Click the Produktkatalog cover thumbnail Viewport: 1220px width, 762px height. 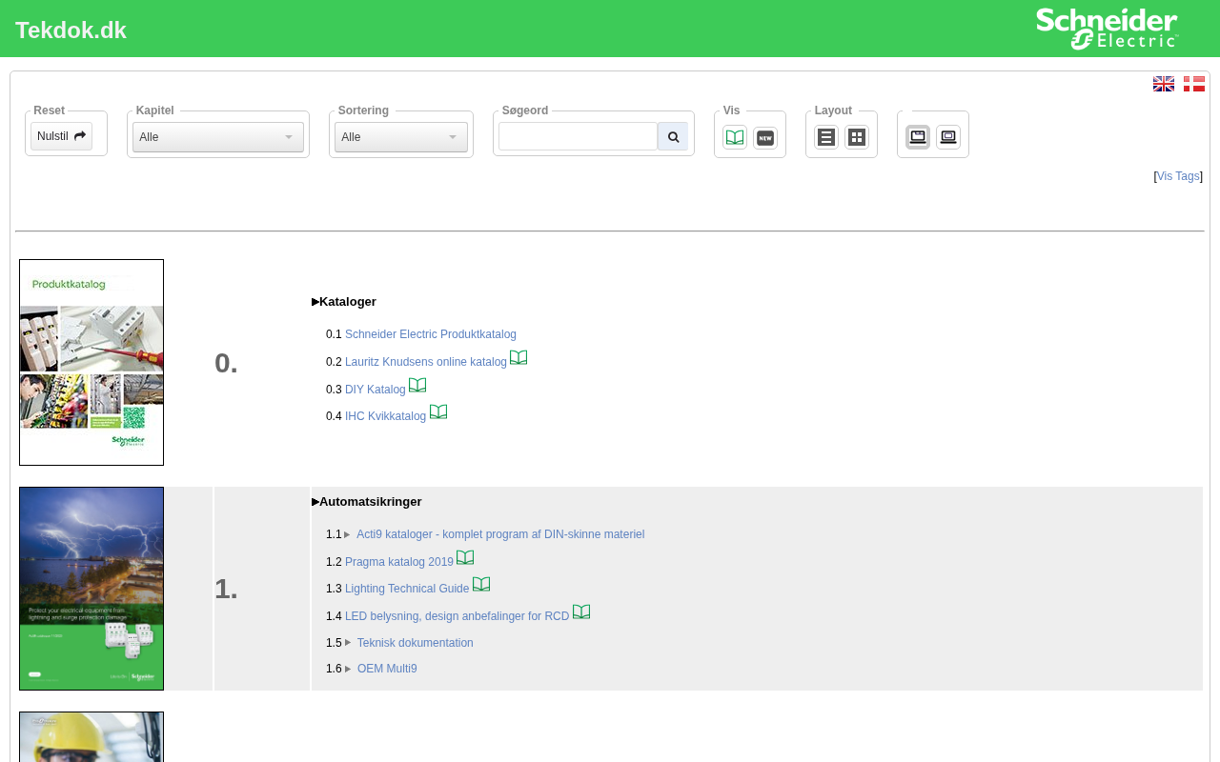[x=91, y=362]
